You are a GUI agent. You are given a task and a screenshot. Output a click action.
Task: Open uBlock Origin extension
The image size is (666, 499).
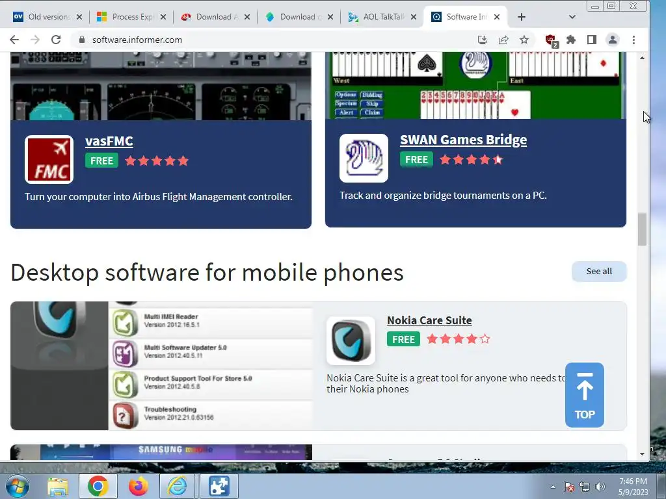coord(551,40)
